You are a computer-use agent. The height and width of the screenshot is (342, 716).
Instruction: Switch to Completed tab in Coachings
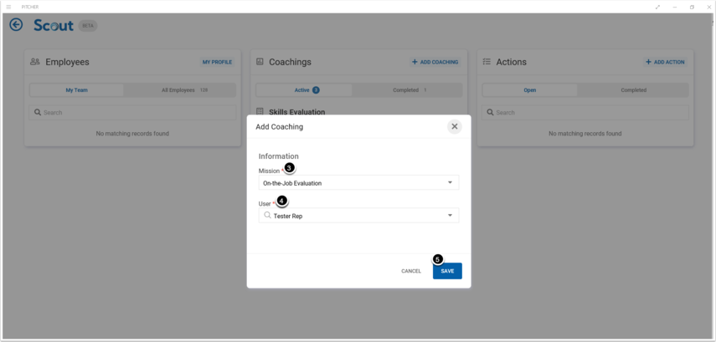pyautogui.click(x=410, y=90)
